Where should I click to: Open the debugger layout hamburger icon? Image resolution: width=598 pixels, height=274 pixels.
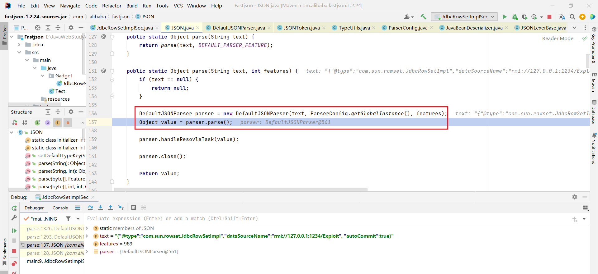pos(78,208)
